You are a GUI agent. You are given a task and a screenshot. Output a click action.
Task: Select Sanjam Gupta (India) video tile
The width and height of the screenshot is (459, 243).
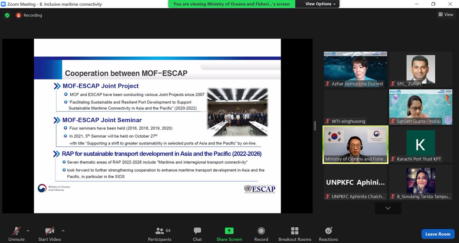[421, 107]
